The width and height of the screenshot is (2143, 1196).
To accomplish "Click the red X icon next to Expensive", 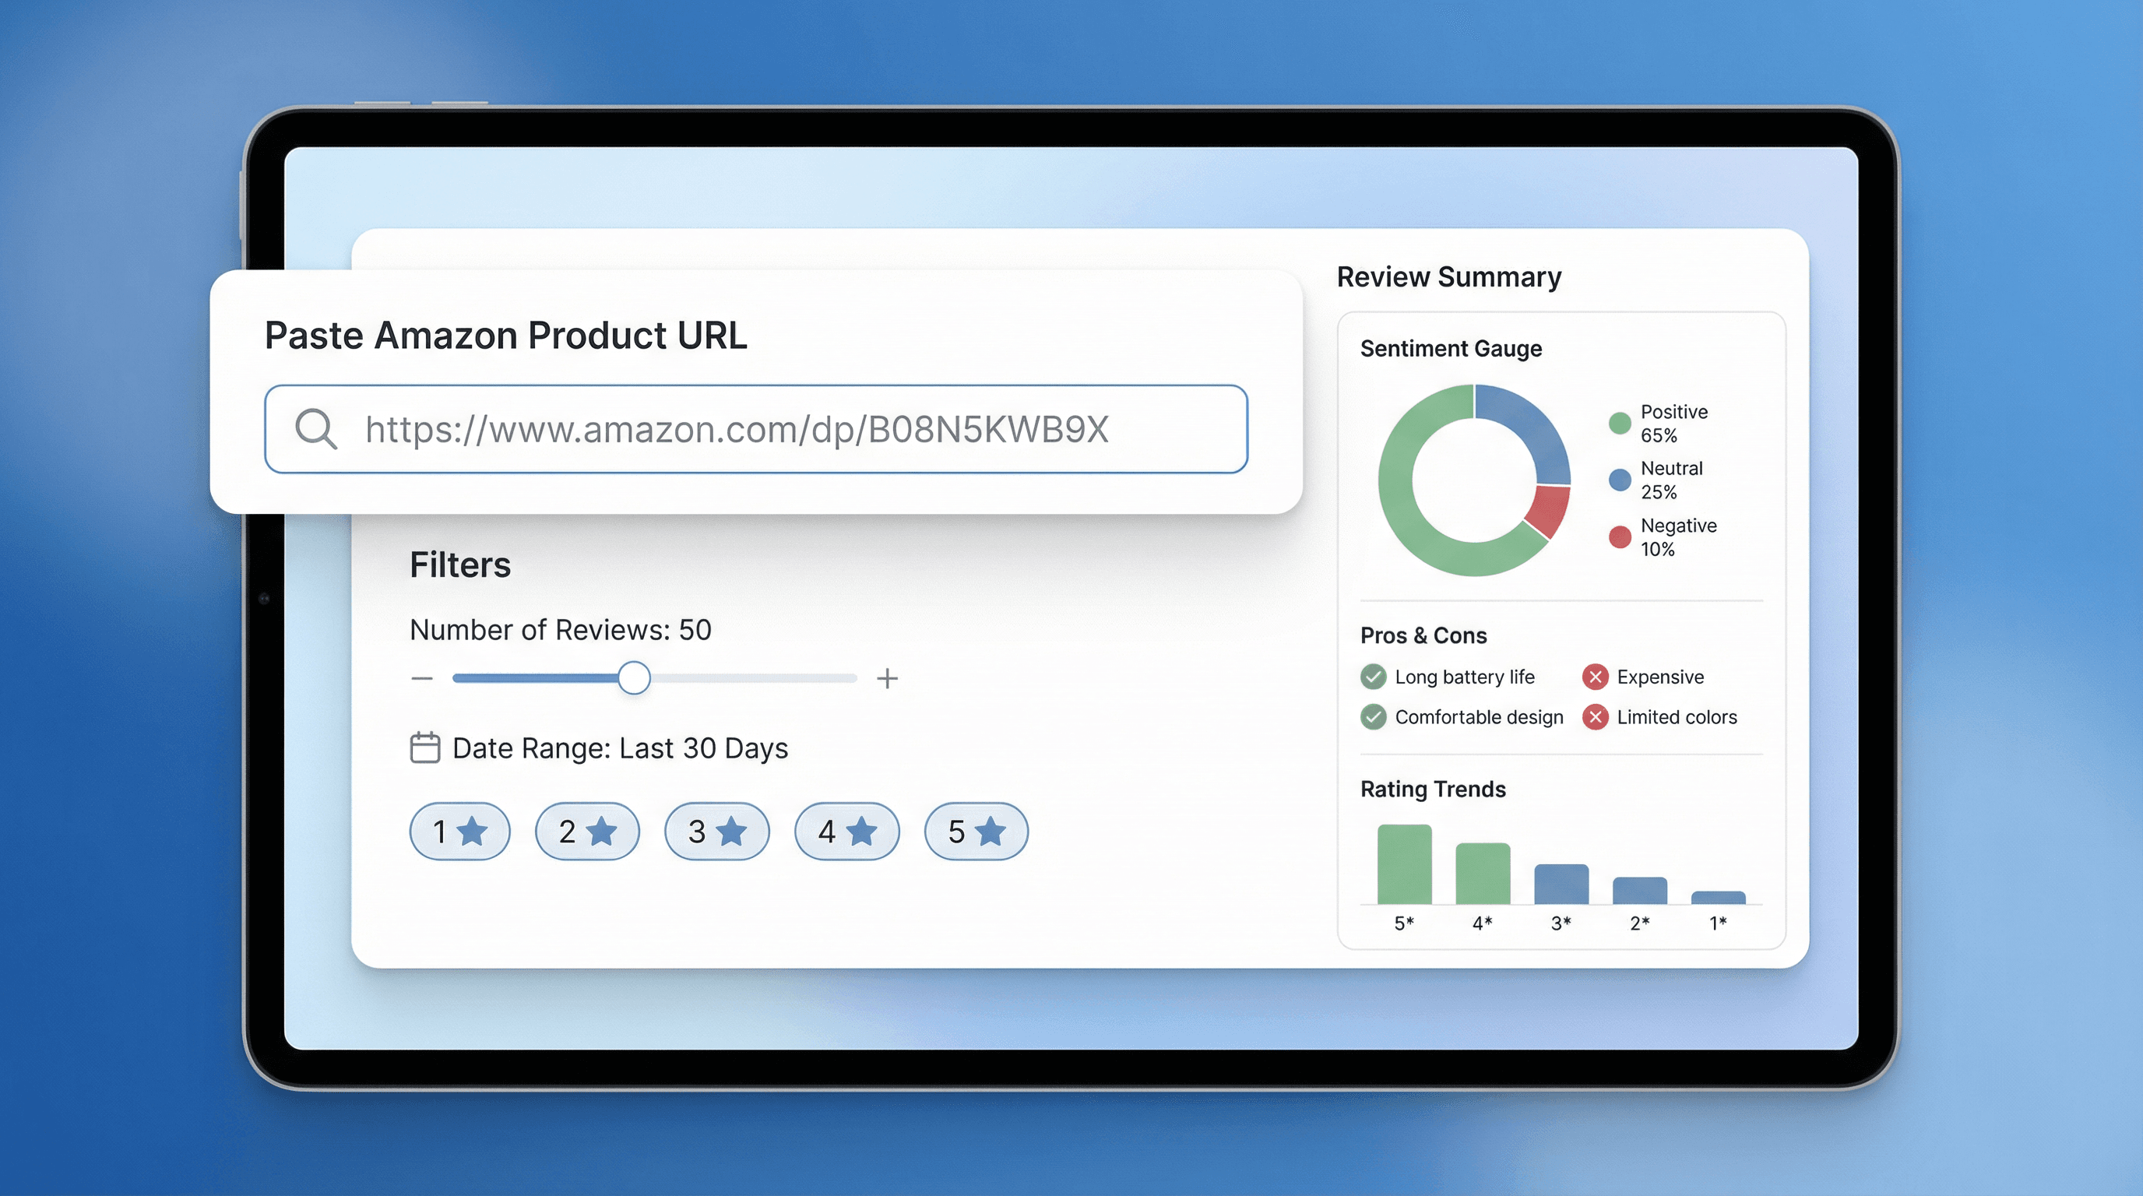I will pyautogui.click(x=1596, y=677).
